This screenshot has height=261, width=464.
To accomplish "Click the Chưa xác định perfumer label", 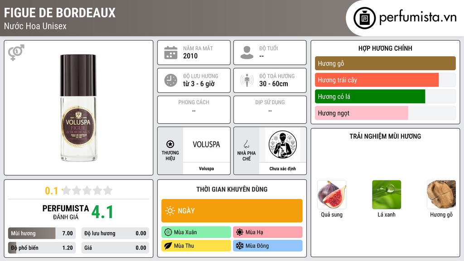I will [x=283, y=169].
